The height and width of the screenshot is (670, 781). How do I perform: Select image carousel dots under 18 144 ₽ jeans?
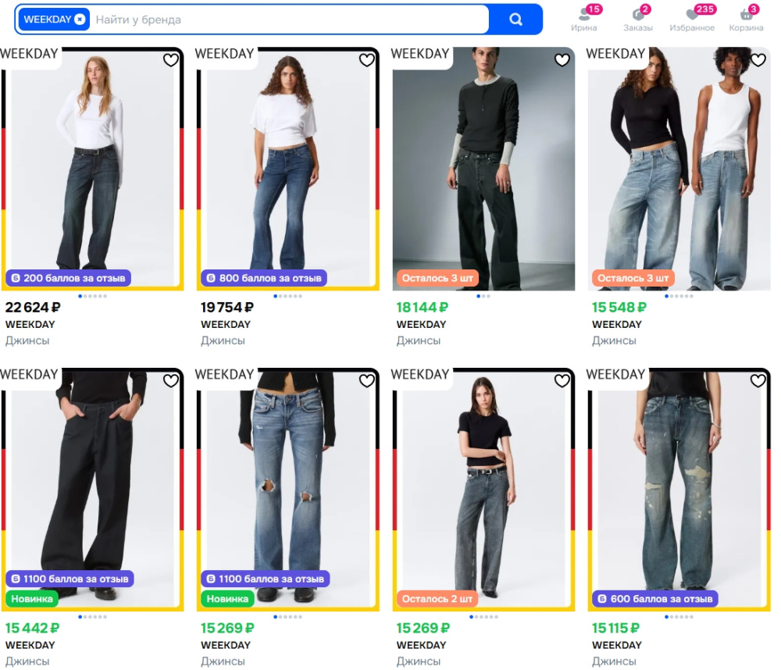483,297
